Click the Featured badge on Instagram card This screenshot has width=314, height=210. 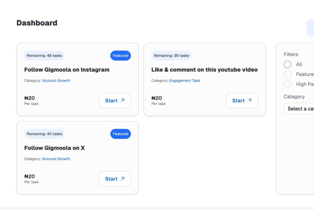pyautogui.click(x=121, y=56)
